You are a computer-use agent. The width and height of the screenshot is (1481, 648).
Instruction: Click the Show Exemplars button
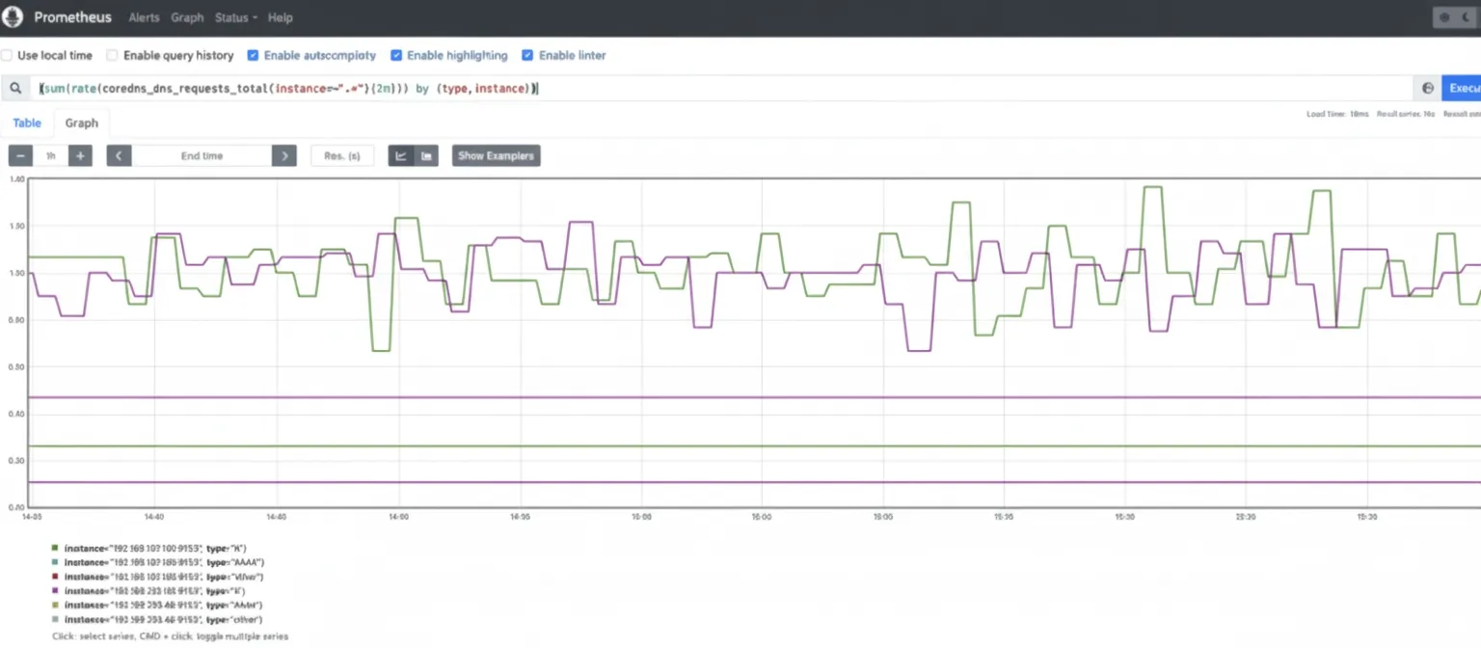coord(496,155)
